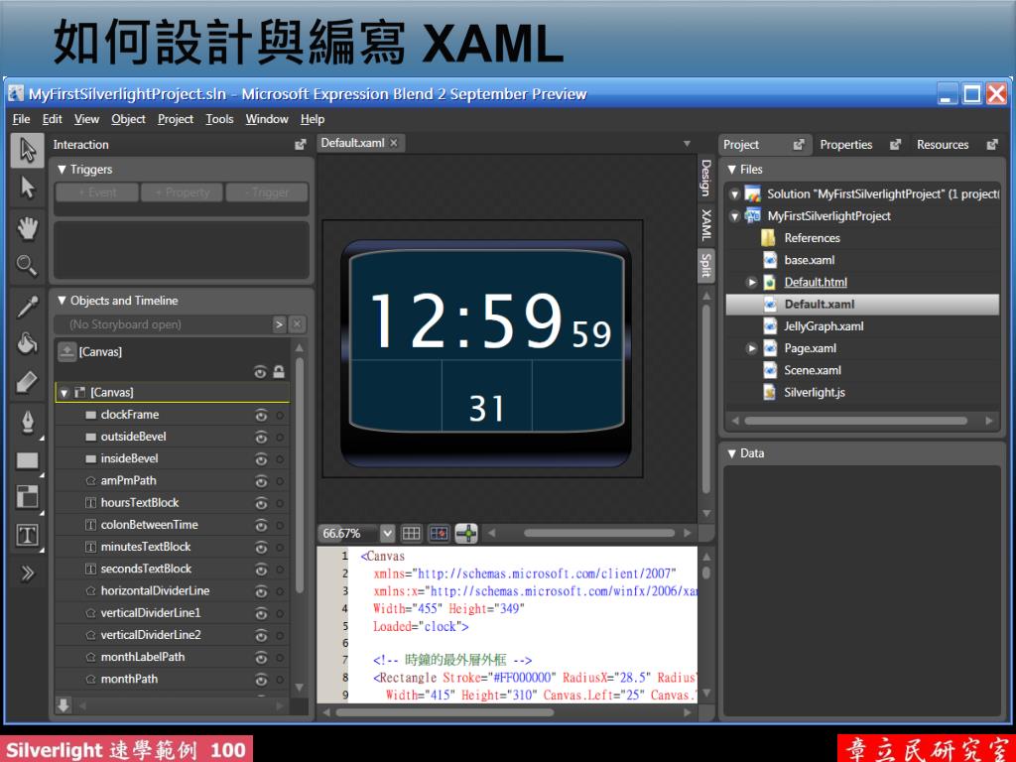
Task: Toggle minutesTextBlock visibility eye
Action: tap(261, 548)
